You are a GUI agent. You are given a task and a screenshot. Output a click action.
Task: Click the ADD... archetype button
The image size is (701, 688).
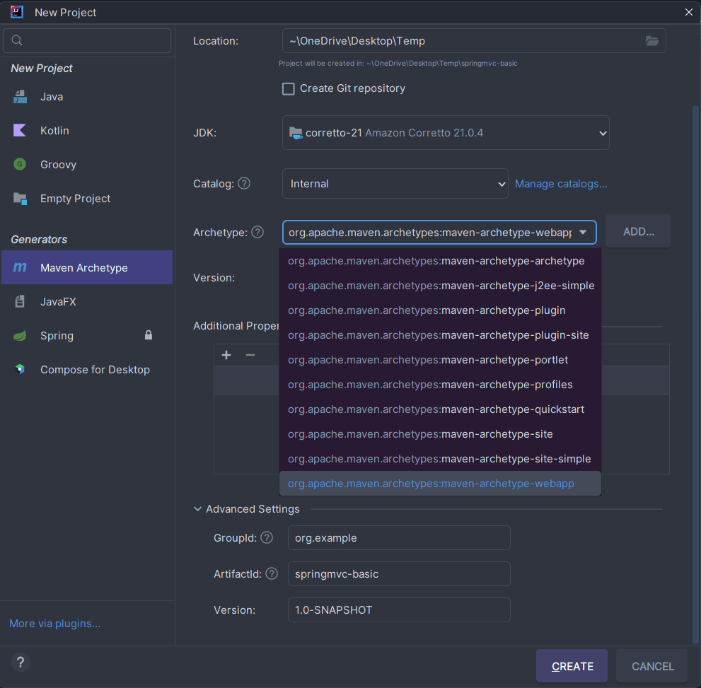pos(638,231)
